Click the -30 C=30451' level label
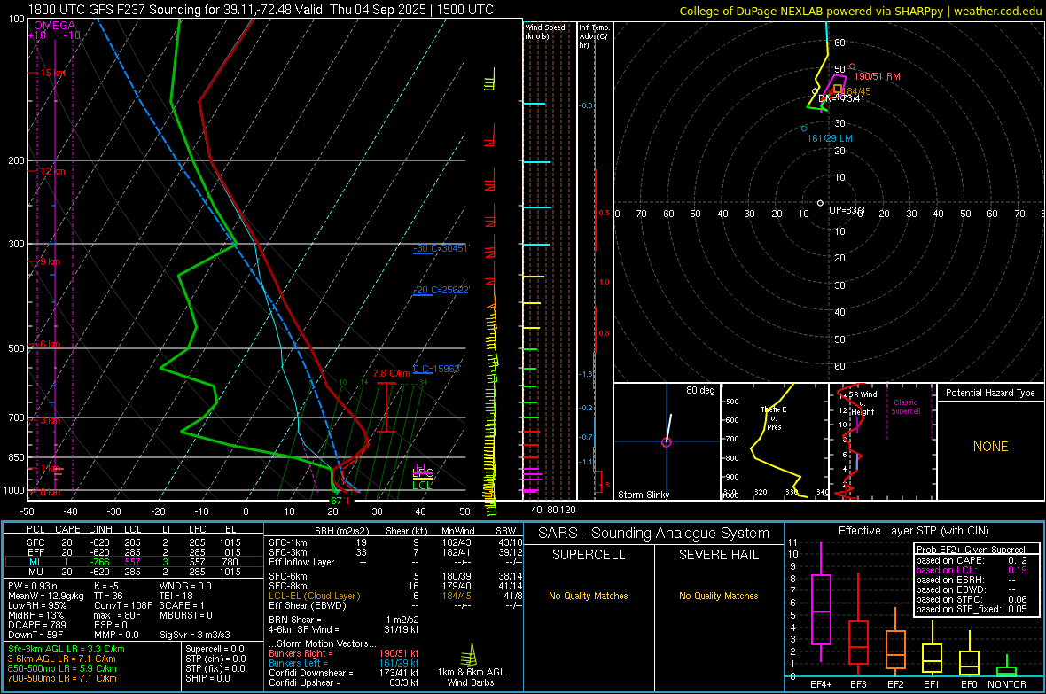The image size is (1046, 694). pos(441,248)
